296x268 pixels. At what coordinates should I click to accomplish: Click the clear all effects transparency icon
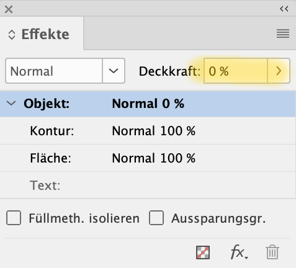pos(203,252)
